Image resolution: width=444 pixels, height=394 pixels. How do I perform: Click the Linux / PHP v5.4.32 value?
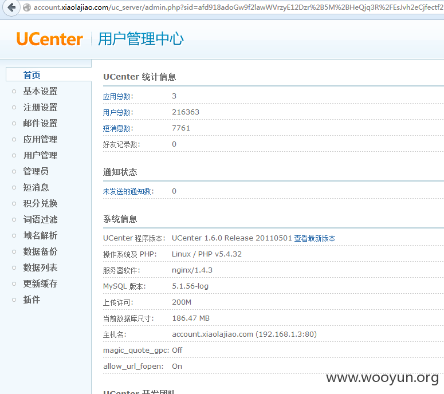point(207,254)
